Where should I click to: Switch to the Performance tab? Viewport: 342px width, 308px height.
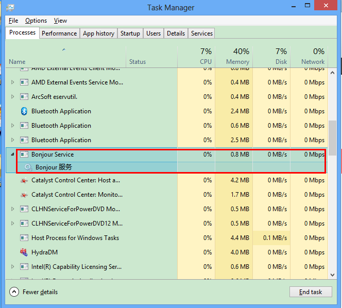click(x=59, y=33)
